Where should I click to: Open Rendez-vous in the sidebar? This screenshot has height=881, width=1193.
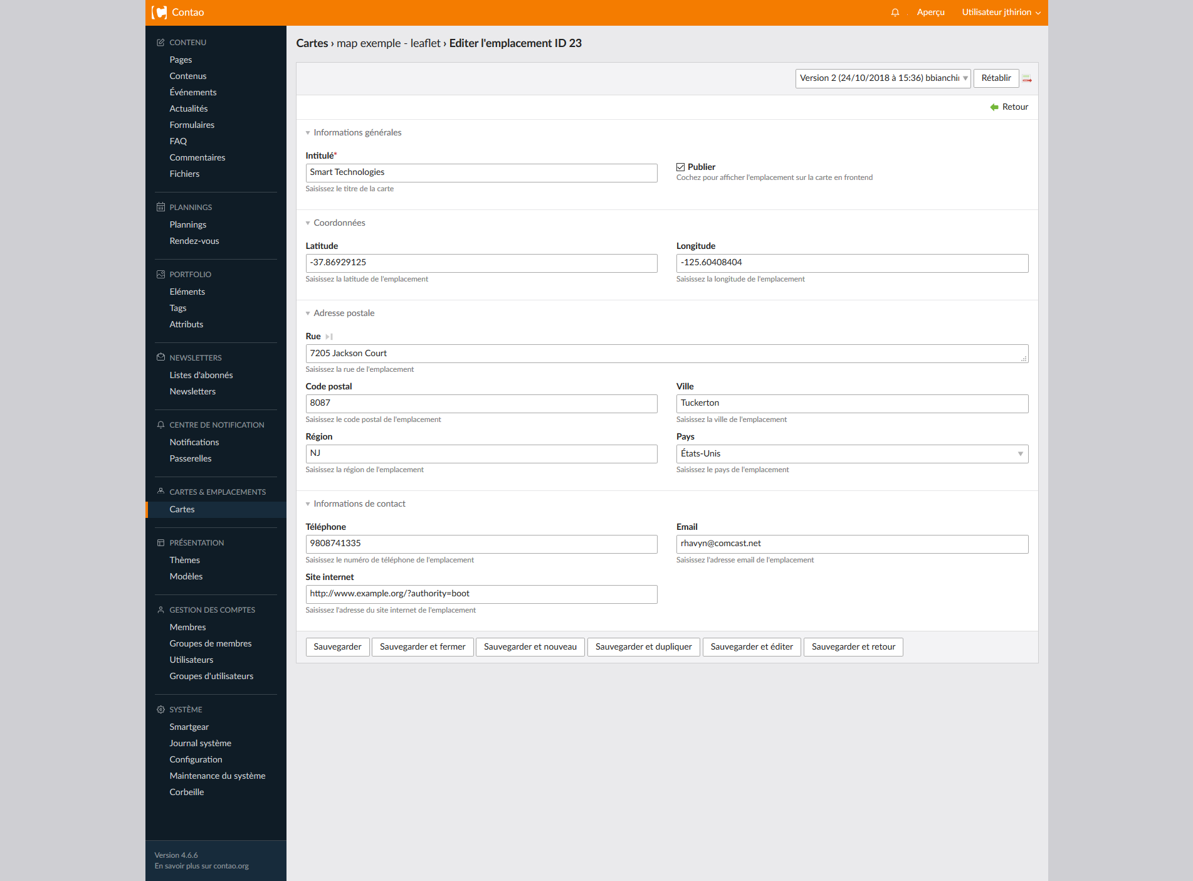(194, 241)
